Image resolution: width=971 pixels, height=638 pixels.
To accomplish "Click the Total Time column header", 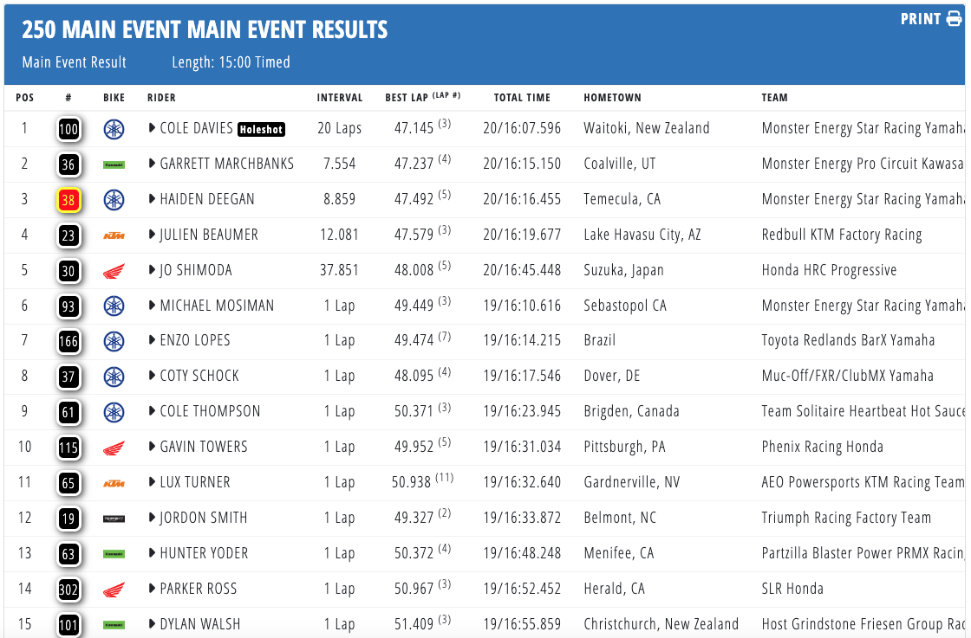I will pyautogui.click(x=522, y=98).
